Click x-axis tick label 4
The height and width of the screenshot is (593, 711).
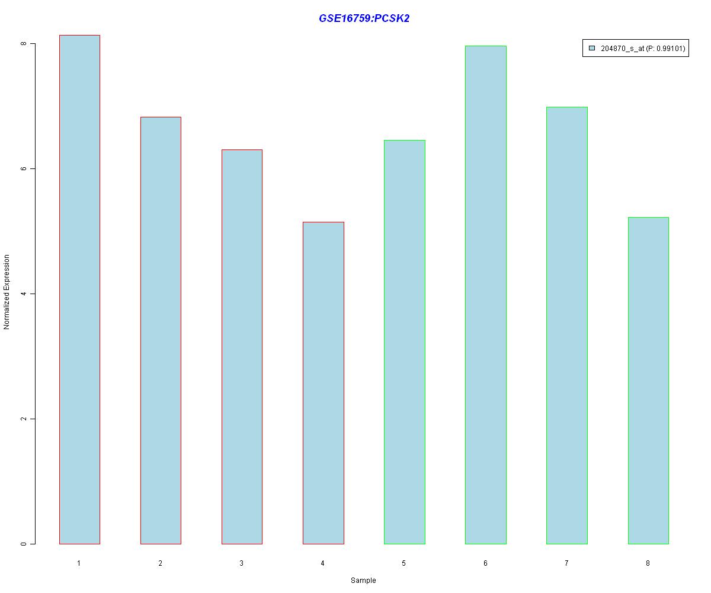[x=323, y=563]
